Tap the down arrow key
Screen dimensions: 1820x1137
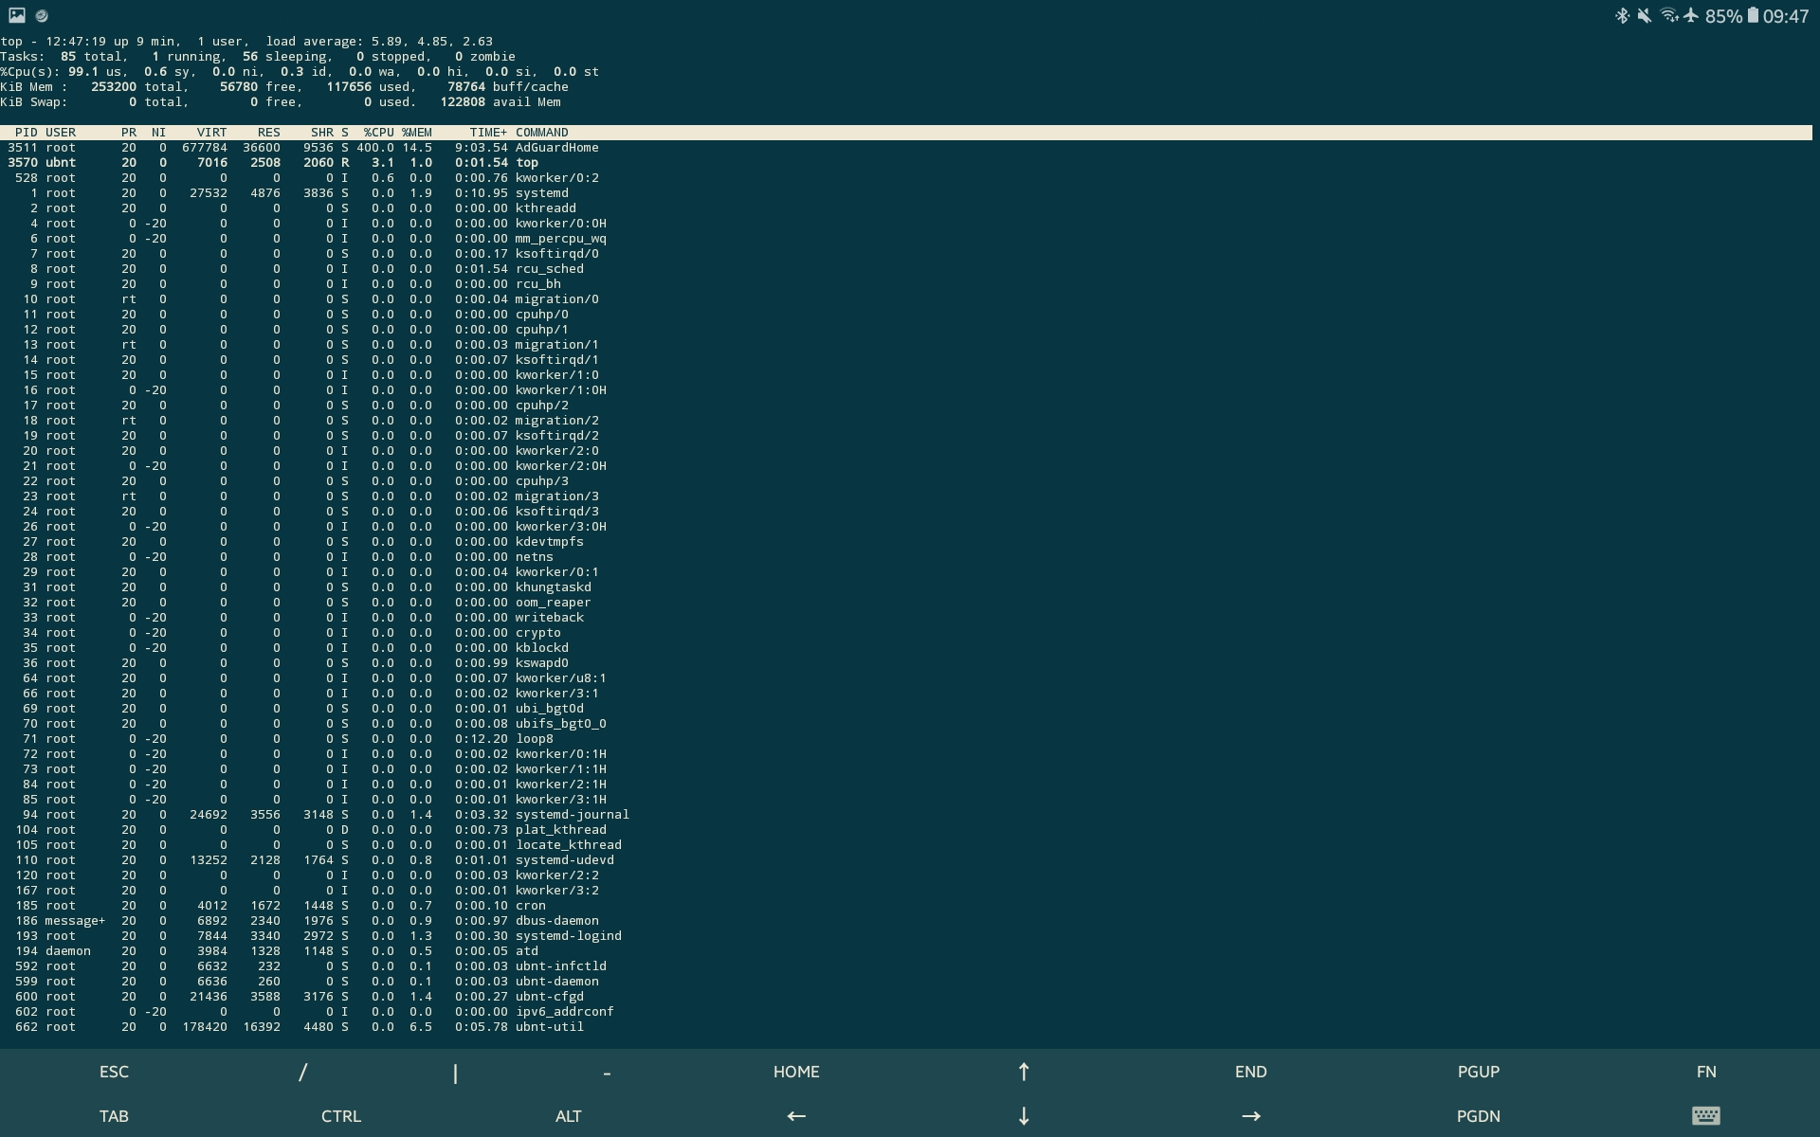coord(1024,1116)
